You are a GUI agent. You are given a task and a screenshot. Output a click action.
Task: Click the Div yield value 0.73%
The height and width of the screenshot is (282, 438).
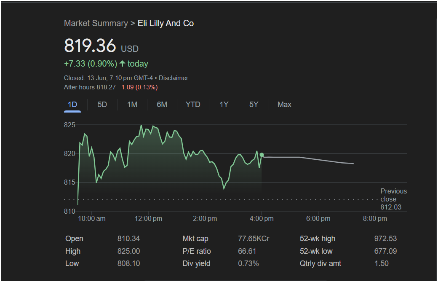coord(248,263)
